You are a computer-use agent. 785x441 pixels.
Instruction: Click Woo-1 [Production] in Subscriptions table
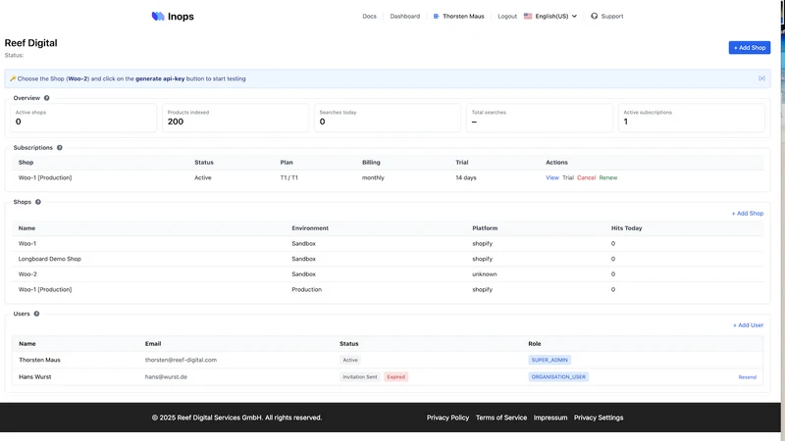click(45, 177)
